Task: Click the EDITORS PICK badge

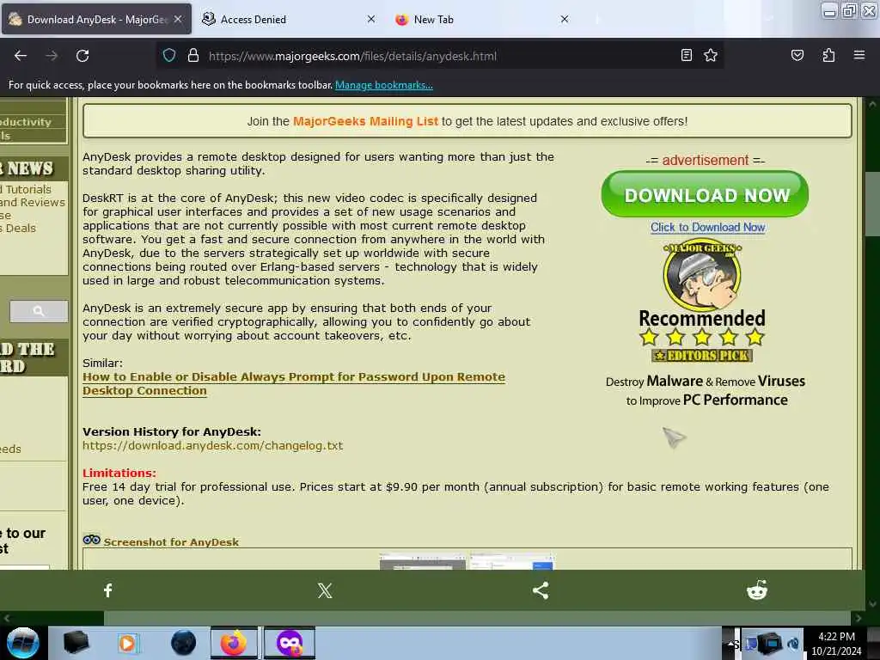Action: [x=701, y=355]
